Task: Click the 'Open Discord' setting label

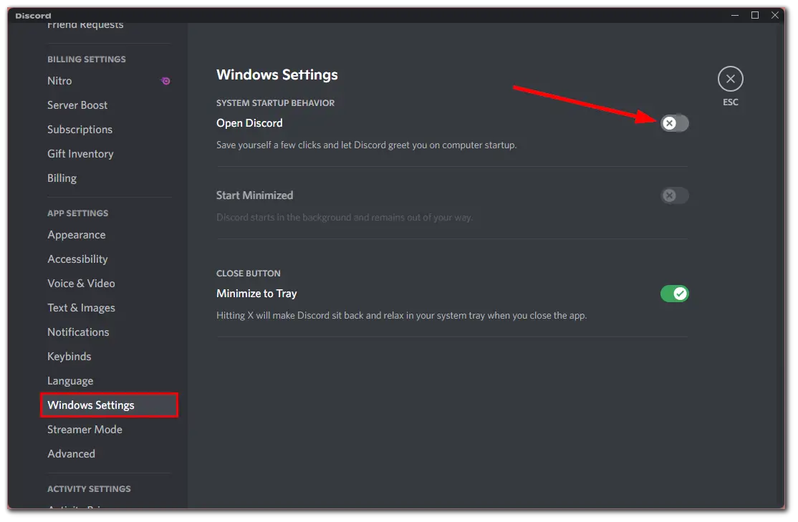Action: pyautogui.click(x=249, y=123)
